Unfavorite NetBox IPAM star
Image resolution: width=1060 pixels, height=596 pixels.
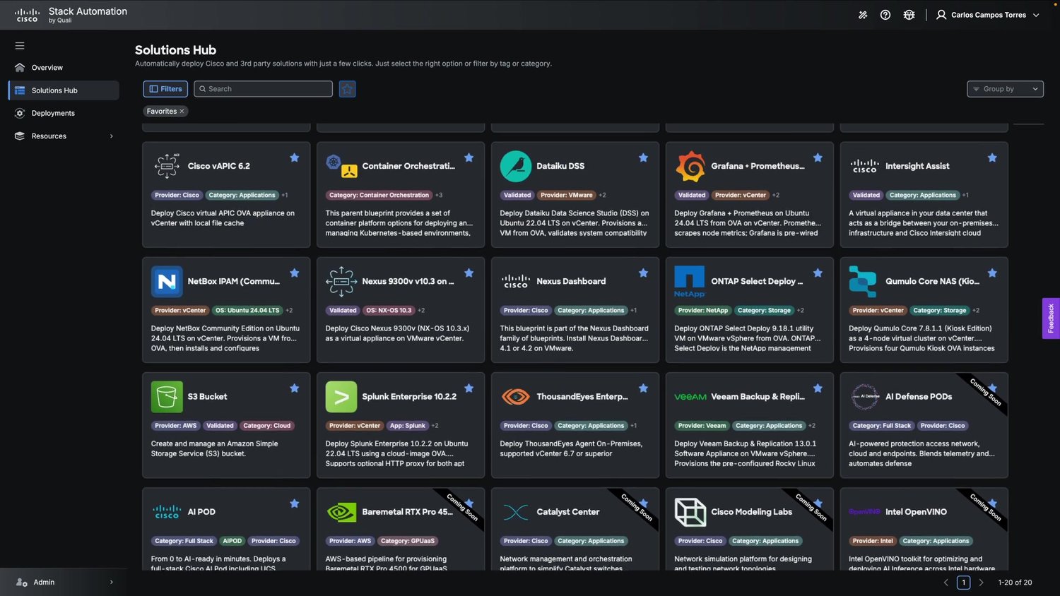295,273
